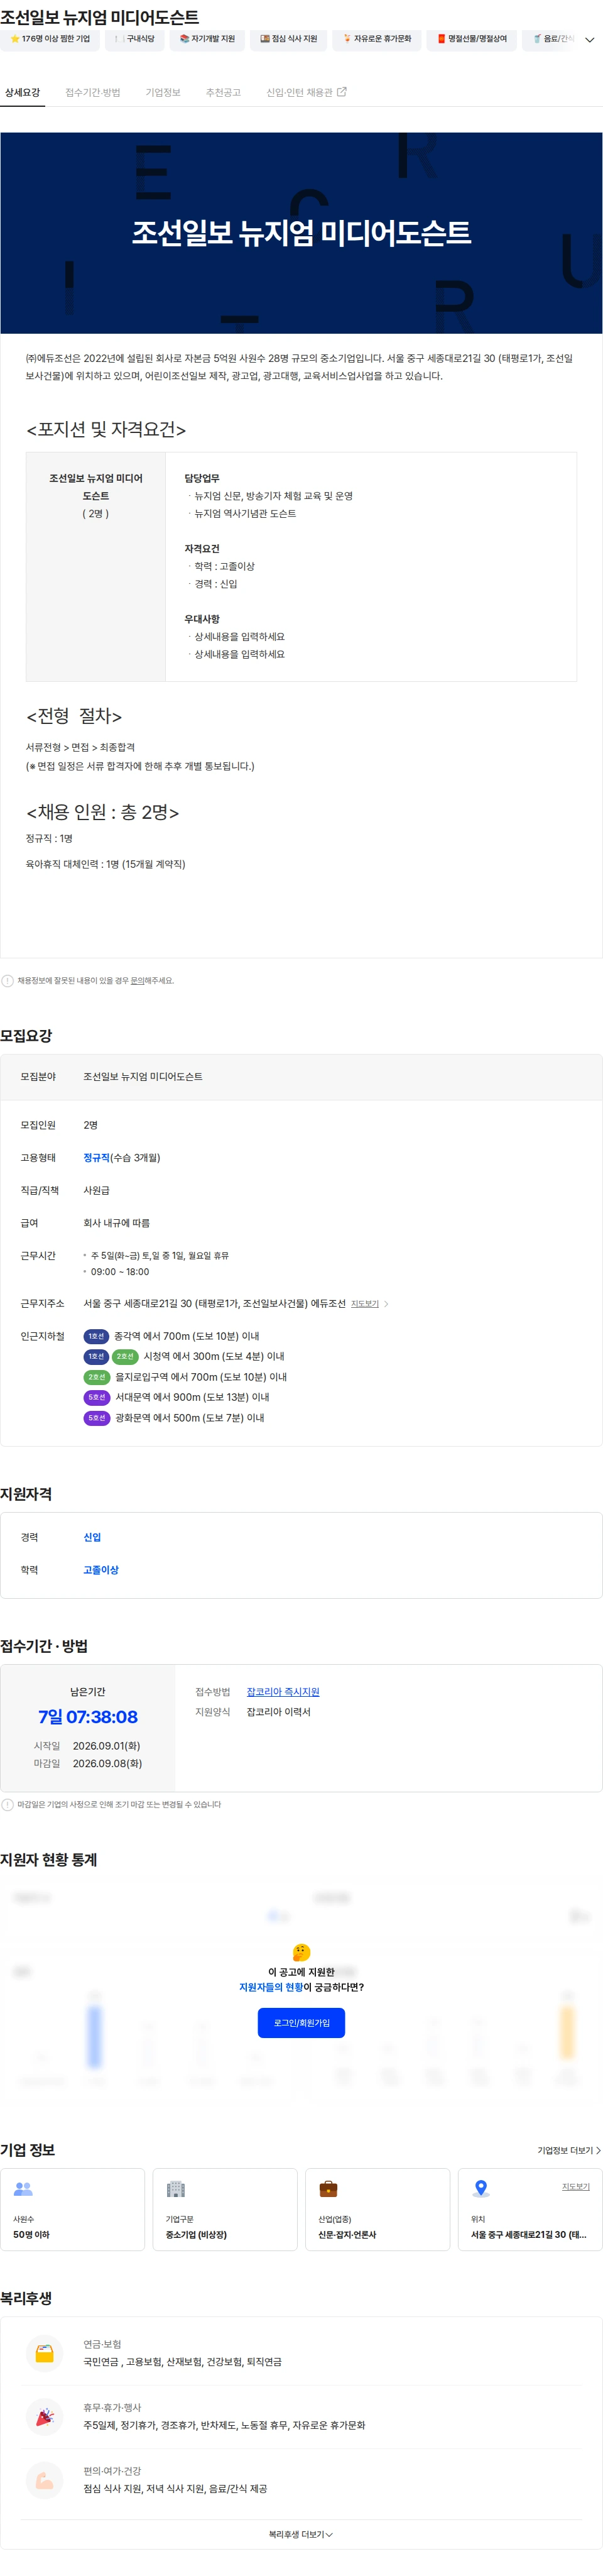Click the 5호선 badge beside 광화문역
This screenshot has height=2576, width=603.
(x=96, y=1419)
